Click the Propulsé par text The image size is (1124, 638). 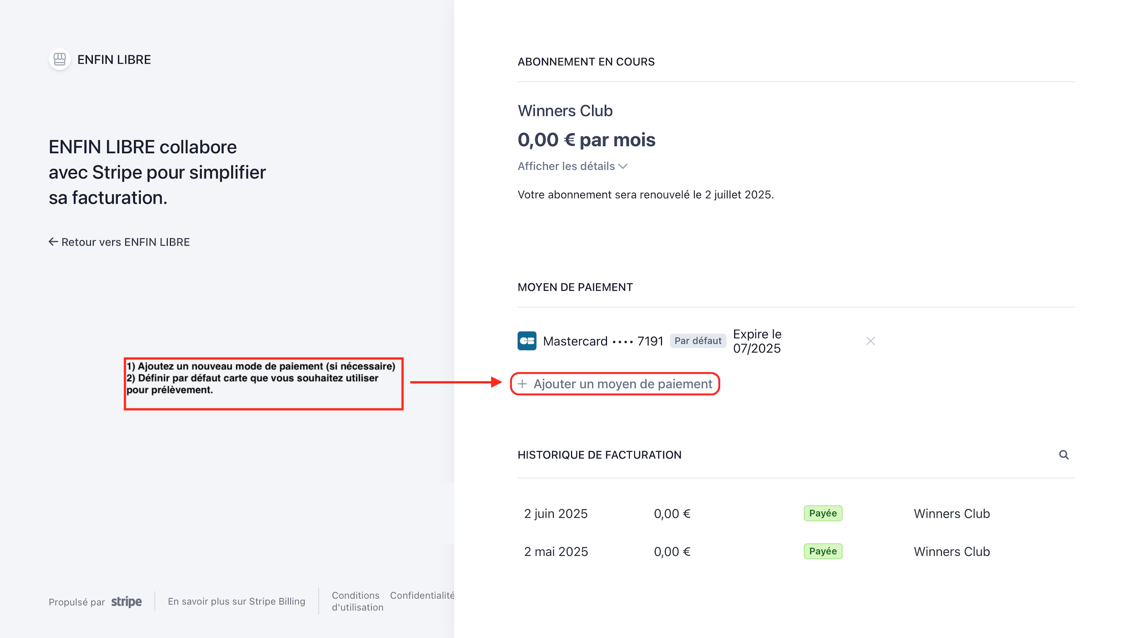[x=77, y=602]
